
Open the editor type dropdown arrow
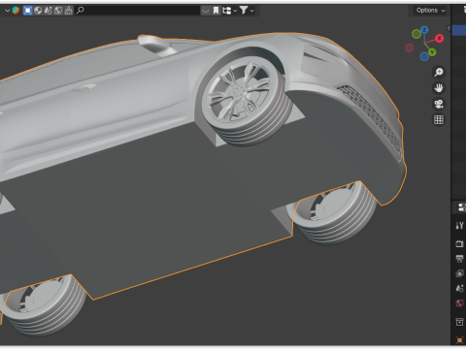[x=7, y=11]
